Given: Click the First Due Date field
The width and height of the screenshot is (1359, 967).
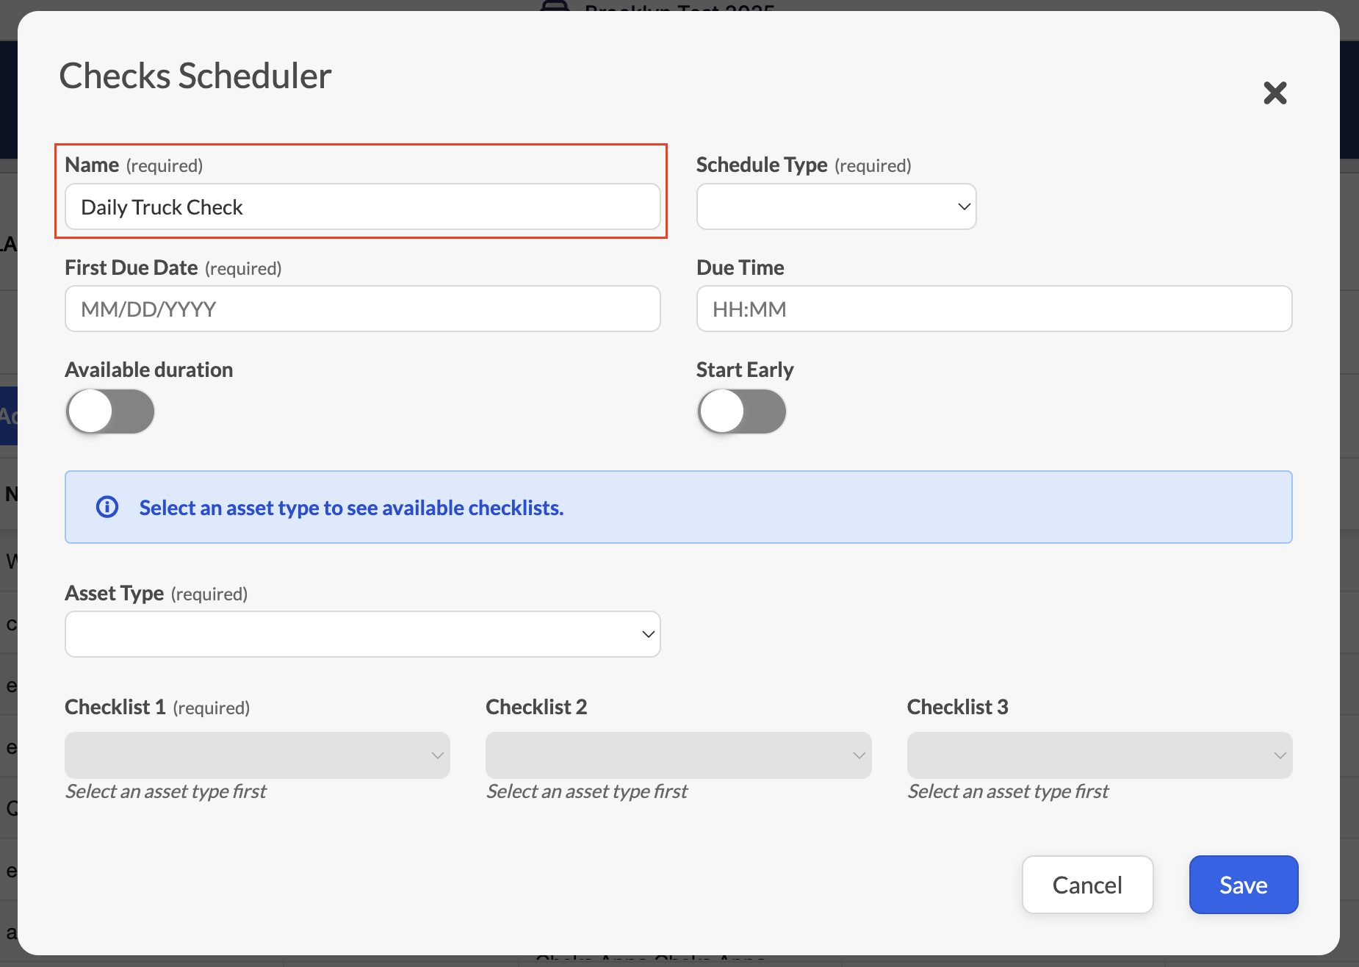Looking at the screenshot, I should coord(363,309).
